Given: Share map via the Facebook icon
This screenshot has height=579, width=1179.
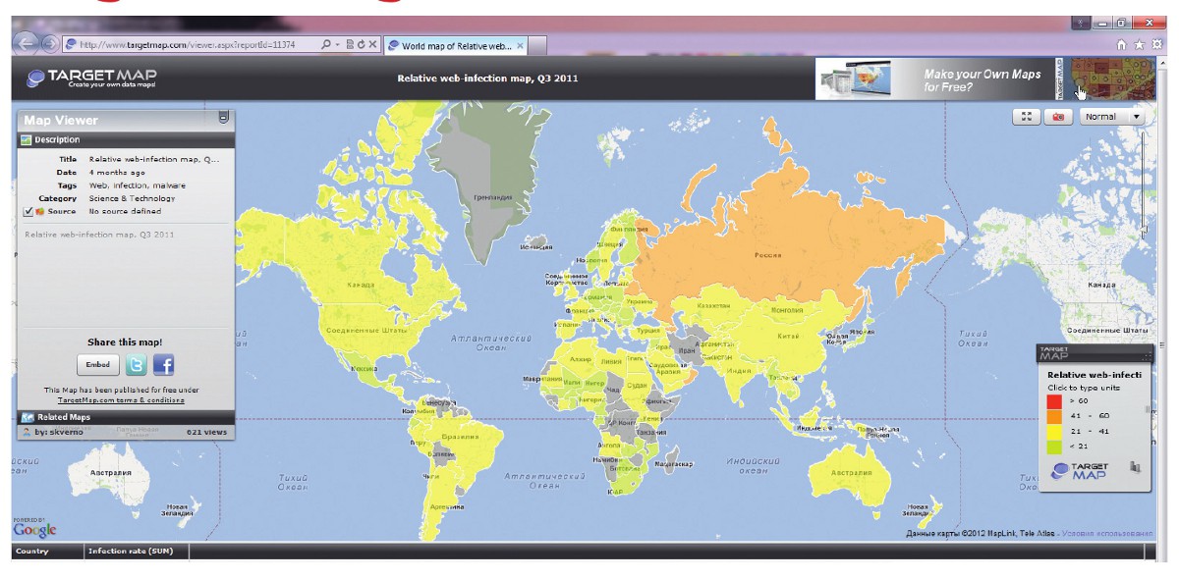Looking at the screenshot, I should pos(163,365).
